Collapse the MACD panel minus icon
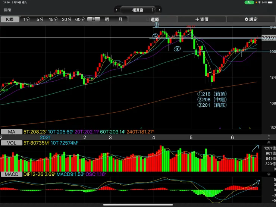The height and width of the screenshot is (207, 276). (269, 174)
